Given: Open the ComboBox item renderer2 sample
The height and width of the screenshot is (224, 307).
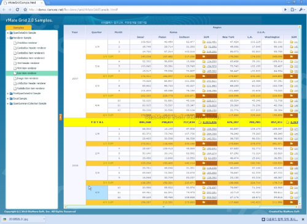Looking at the screenshot, I should [31, 58].
